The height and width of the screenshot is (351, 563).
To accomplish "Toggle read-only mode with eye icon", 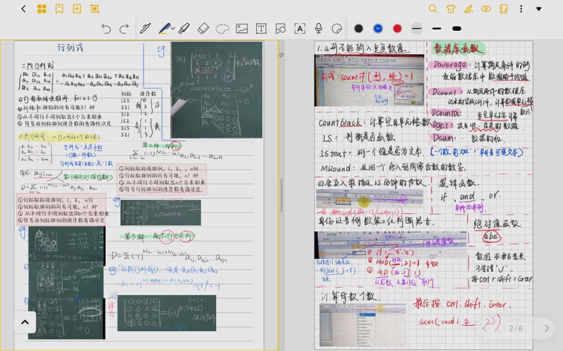I will pyautogui.click(x=486, y=9).
